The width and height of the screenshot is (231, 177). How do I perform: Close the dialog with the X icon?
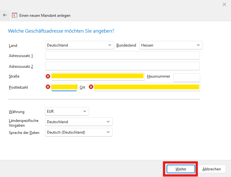click(224, 4)
